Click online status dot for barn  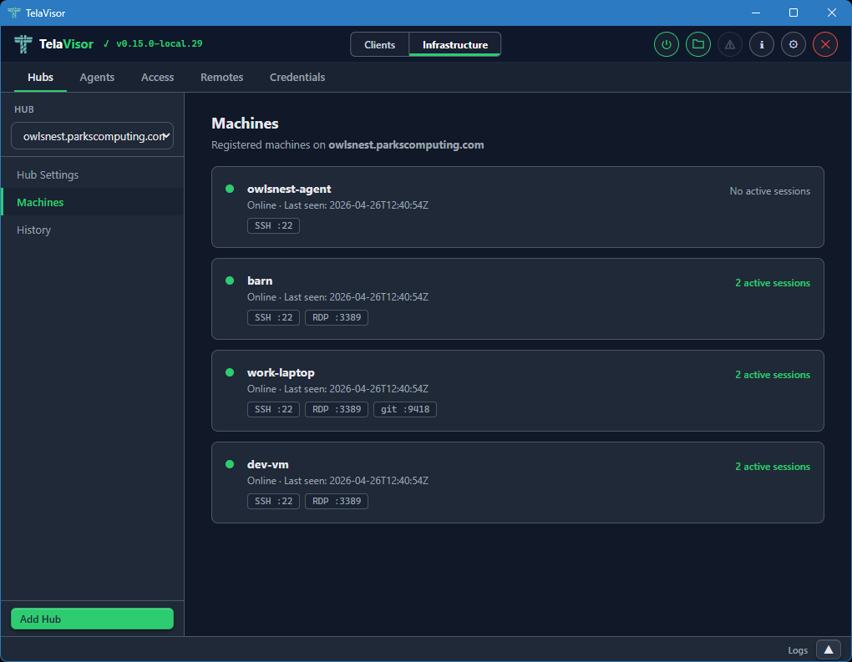pyautogui.click(x=230, y=280)
